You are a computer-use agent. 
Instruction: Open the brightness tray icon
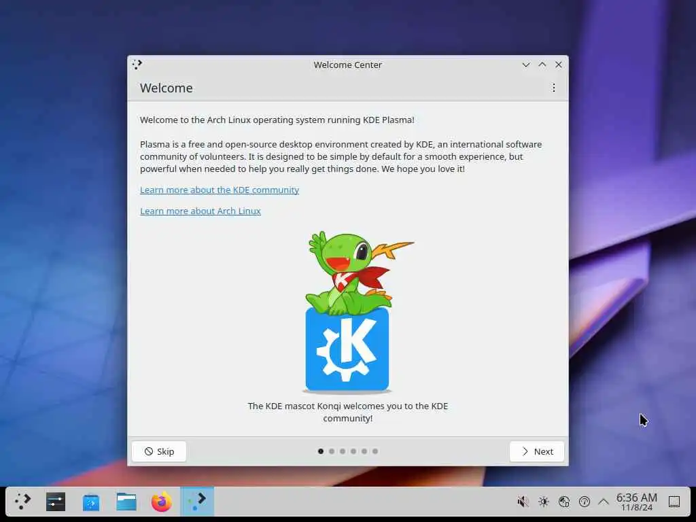543,502
